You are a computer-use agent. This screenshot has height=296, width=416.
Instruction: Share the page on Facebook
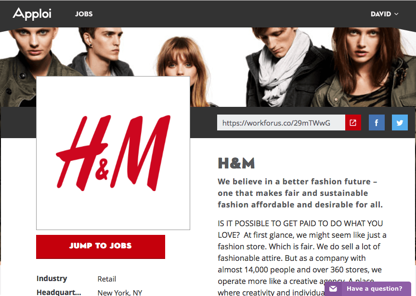pos(377,123)
